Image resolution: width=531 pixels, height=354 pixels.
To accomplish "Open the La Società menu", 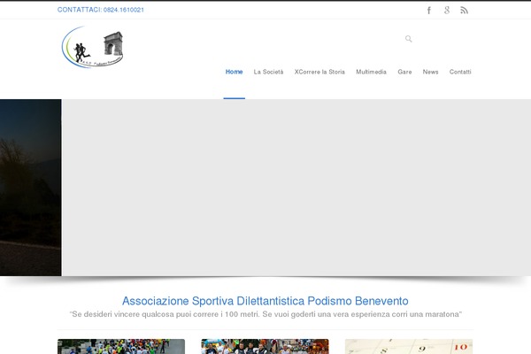I will coord(268,72).
